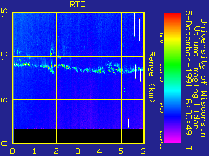
Task: Click the horizontal axis tick label 1
Action: point(34,151)
